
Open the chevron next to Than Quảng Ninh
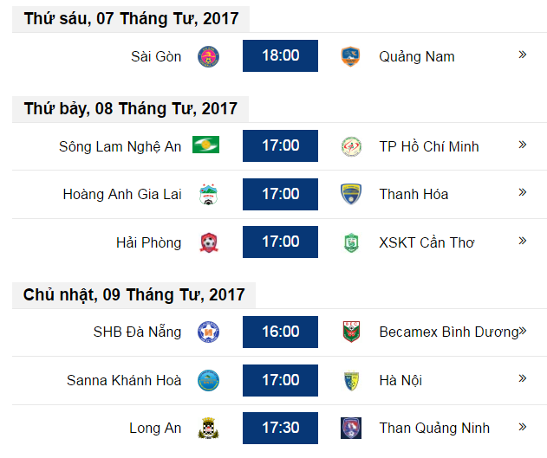522,427
